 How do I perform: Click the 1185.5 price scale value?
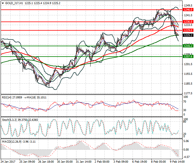(x=188, y=83)
